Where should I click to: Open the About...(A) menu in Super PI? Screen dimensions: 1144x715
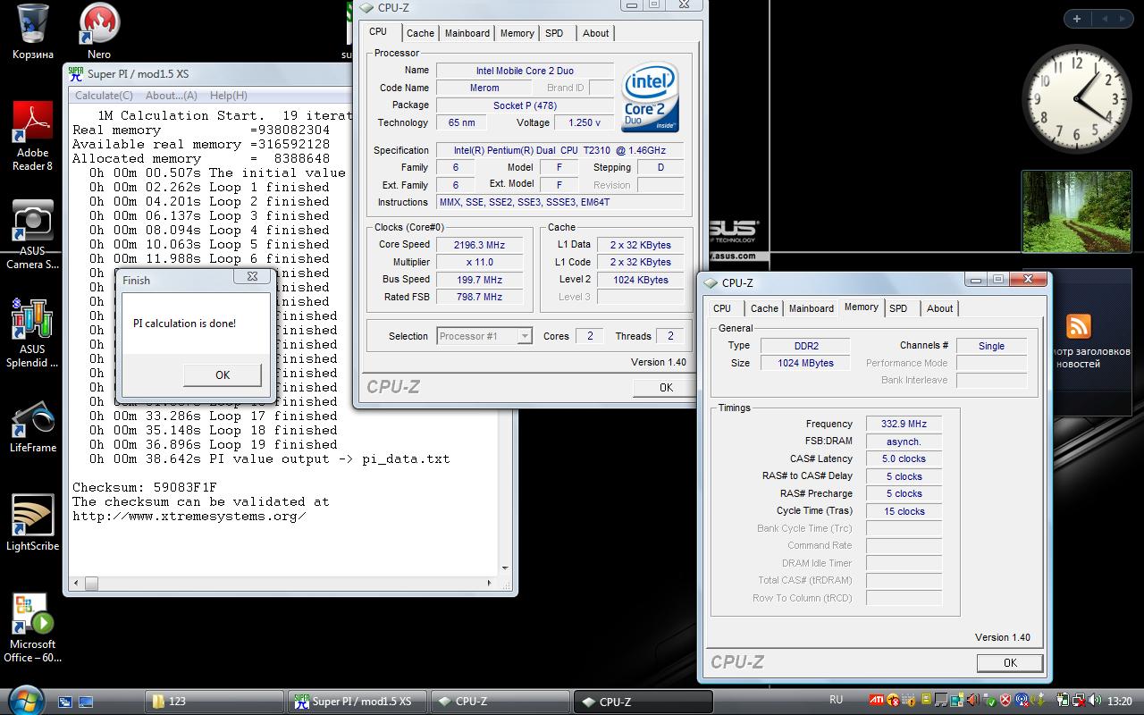[172, 96]
